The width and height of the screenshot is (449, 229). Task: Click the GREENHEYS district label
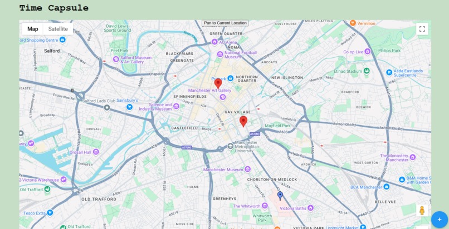click(224, 199)
